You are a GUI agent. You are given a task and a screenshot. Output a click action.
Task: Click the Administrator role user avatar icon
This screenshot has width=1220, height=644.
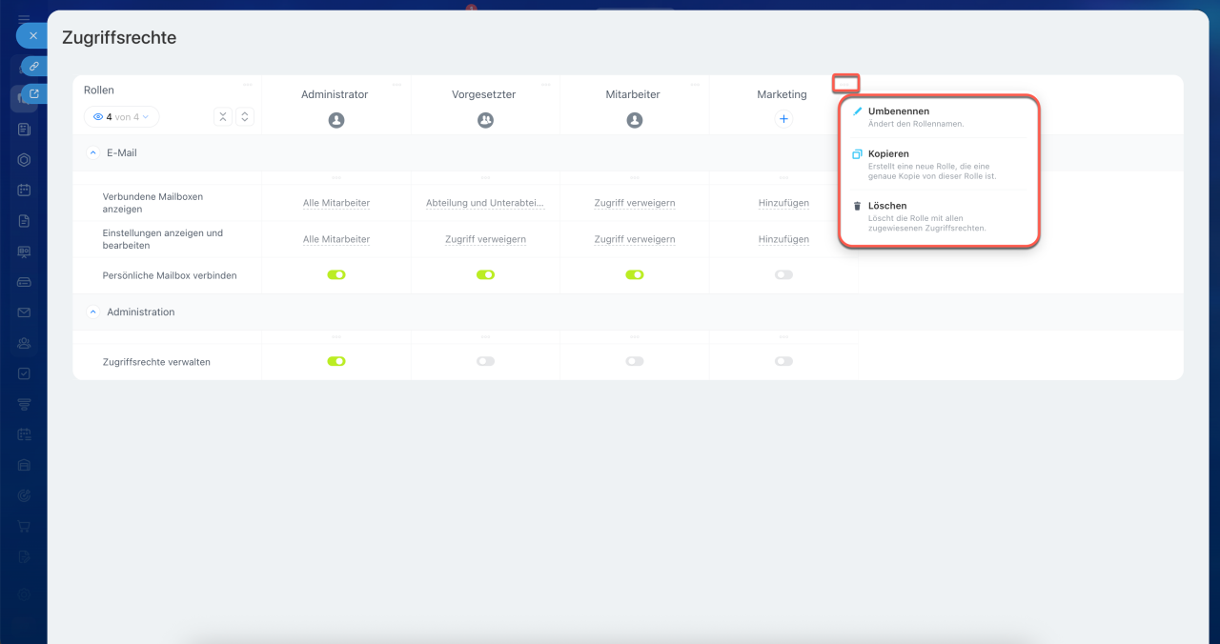pos(335,120)
